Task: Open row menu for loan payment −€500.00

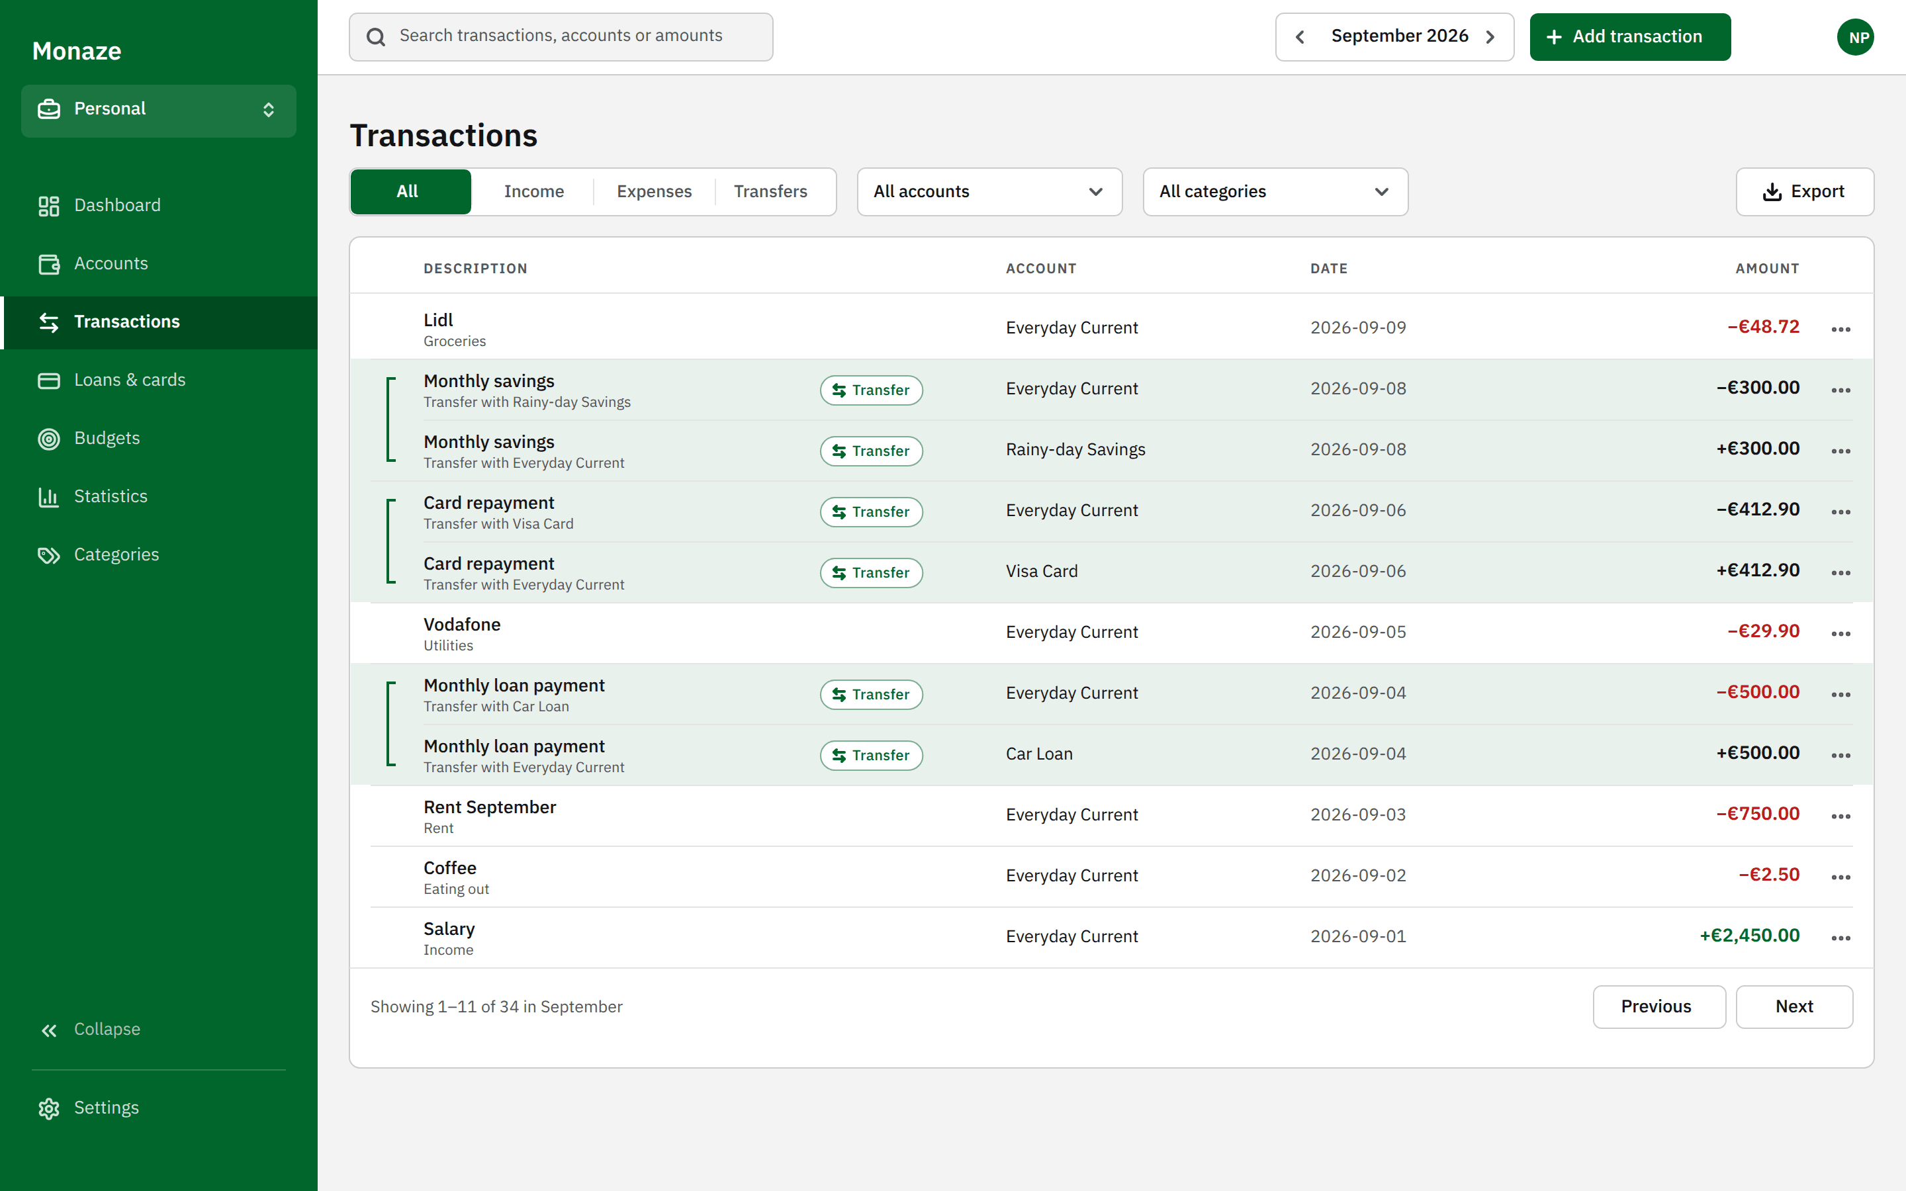Action: coord(1840,694)
